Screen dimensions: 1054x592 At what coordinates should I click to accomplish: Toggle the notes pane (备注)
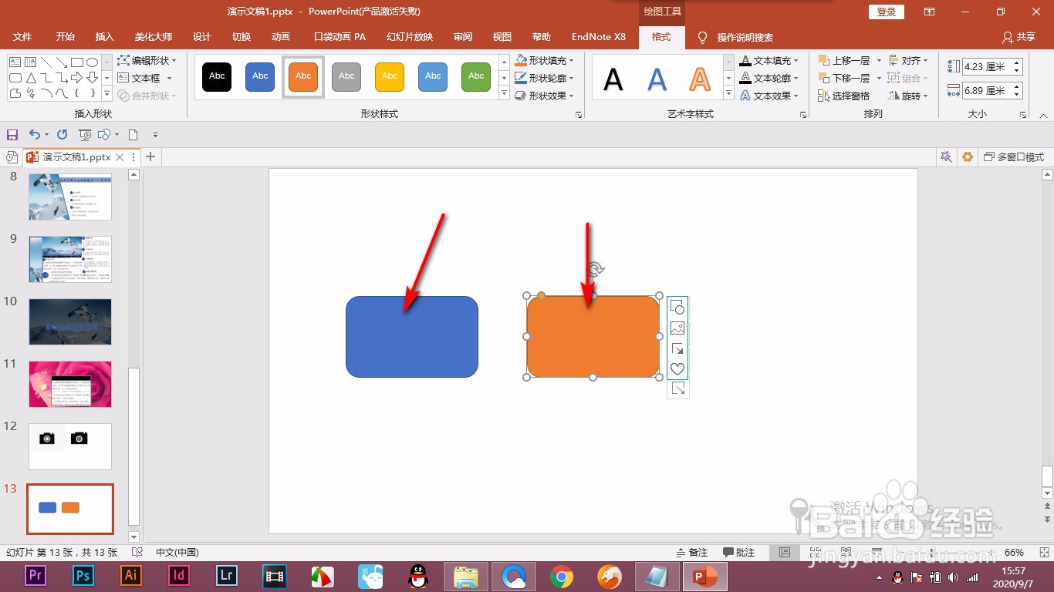(692, 553)
